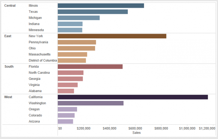Click the Illinois sales bar

(100, 6)
